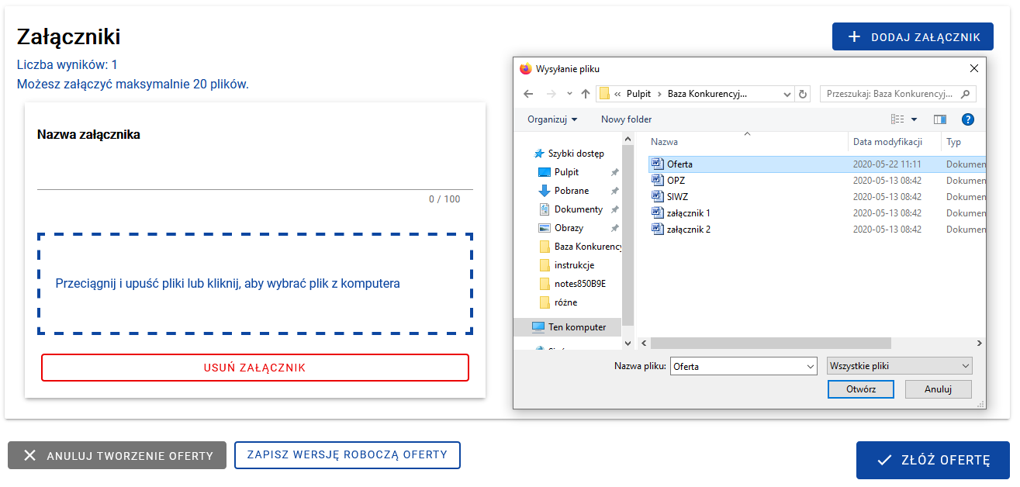
Task: Click the horizontal scrollbar in file list
Action: pos(771,343)
